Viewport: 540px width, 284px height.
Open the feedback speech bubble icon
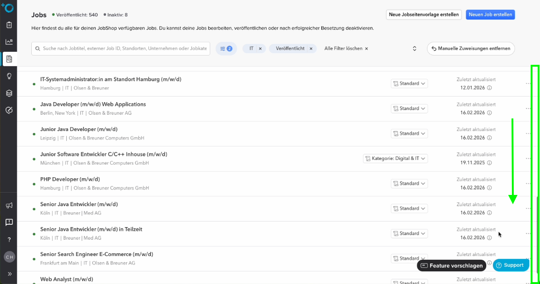pyautogui.click(x=9, y=222)
